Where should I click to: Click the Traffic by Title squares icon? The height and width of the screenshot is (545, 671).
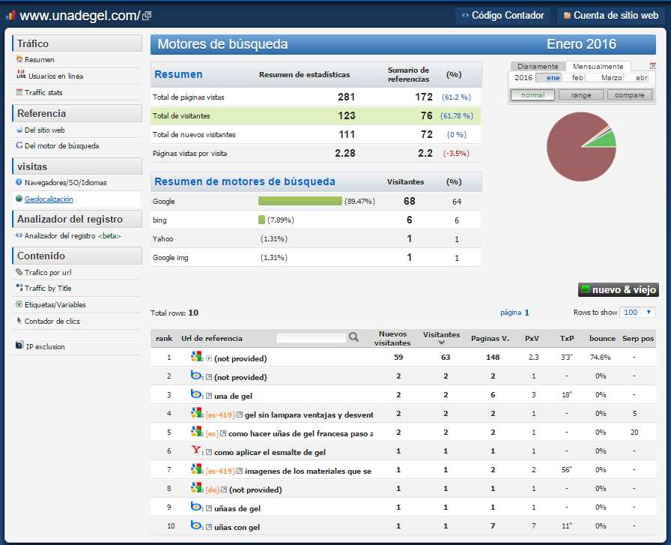tap(19, 288)
